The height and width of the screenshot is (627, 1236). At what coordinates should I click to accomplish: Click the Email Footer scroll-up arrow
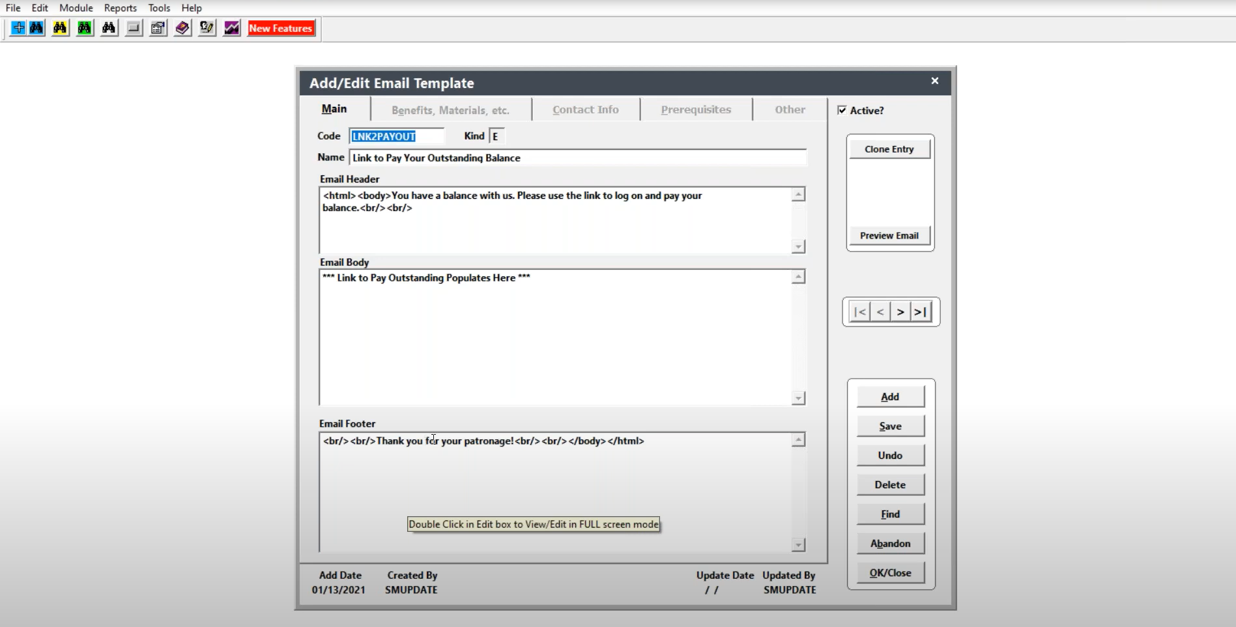[x=798, y=439]
